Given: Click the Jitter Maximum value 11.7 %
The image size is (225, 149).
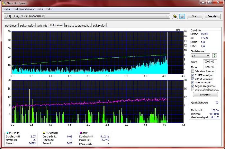Looking at the screenshot, I should point(104,140).
